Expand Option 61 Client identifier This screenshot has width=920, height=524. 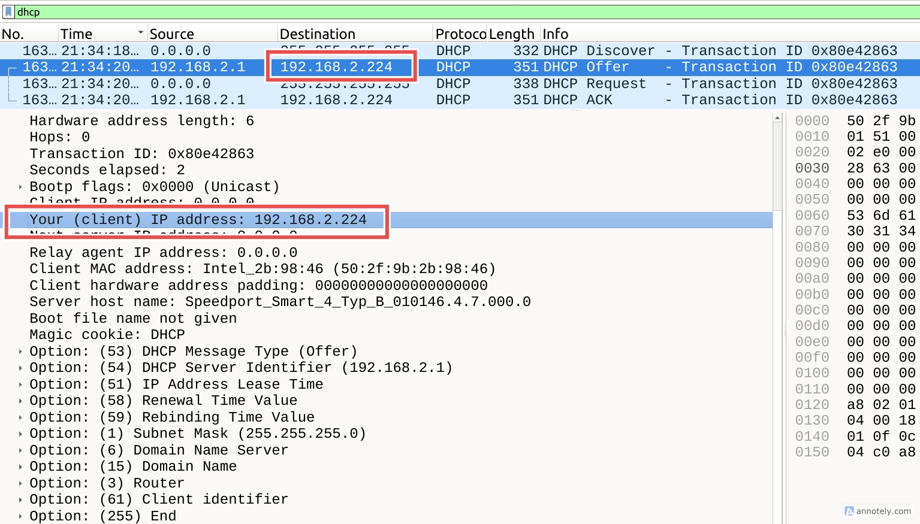pos(20,499)
